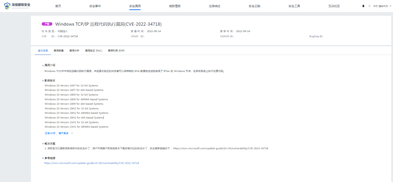This screenshot has width=393, height=182.
Task: Click the 披露时间 2022-09-14 date
Action: (154, 31)
